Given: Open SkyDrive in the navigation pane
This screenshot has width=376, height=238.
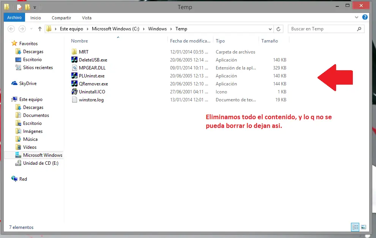Looking at the screenshot, I should coord(28,84).
